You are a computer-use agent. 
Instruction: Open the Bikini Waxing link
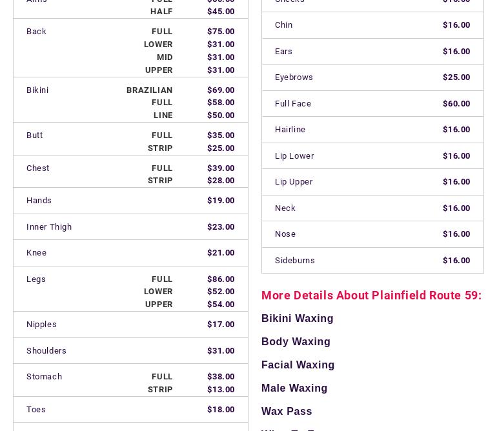pyautogui.click(x=297, y=318)
